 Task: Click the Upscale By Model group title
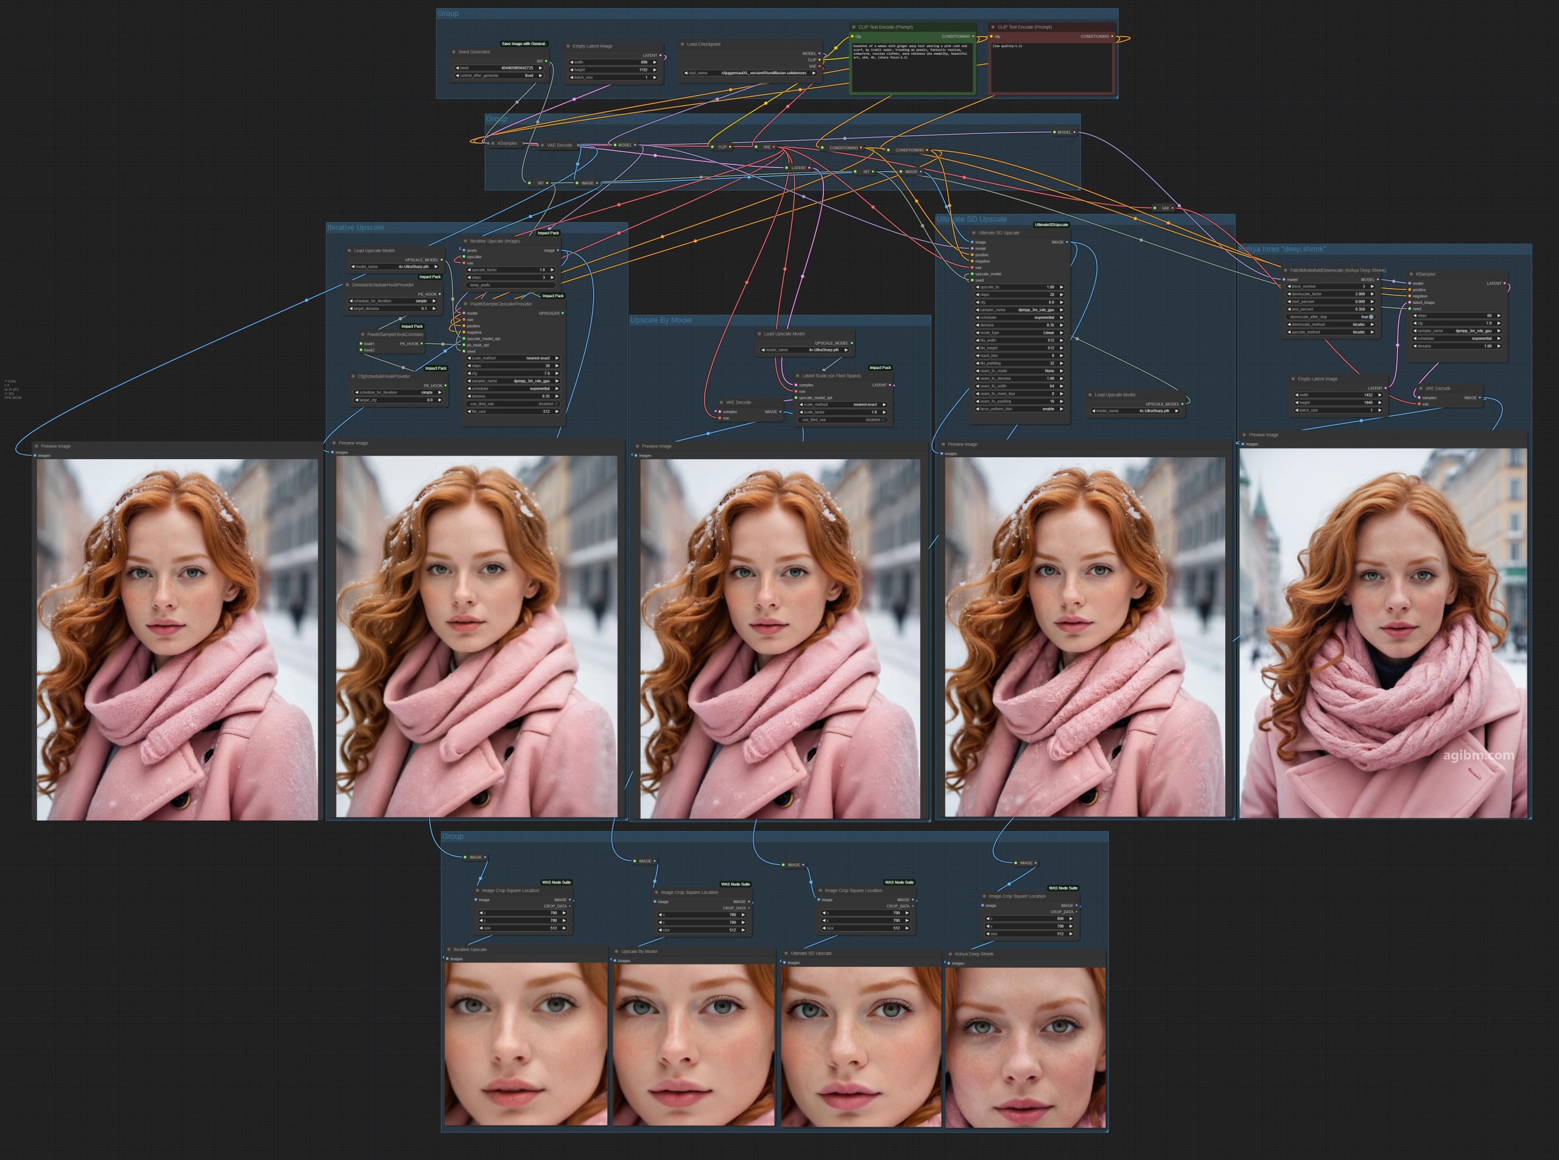tap(661, 320)
